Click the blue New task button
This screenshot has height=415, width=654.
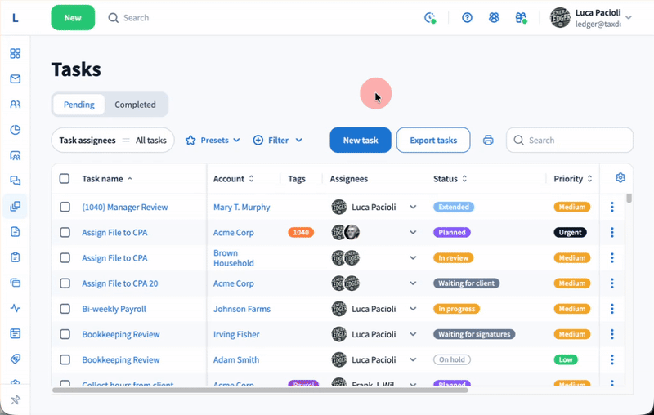click(360, 141)
